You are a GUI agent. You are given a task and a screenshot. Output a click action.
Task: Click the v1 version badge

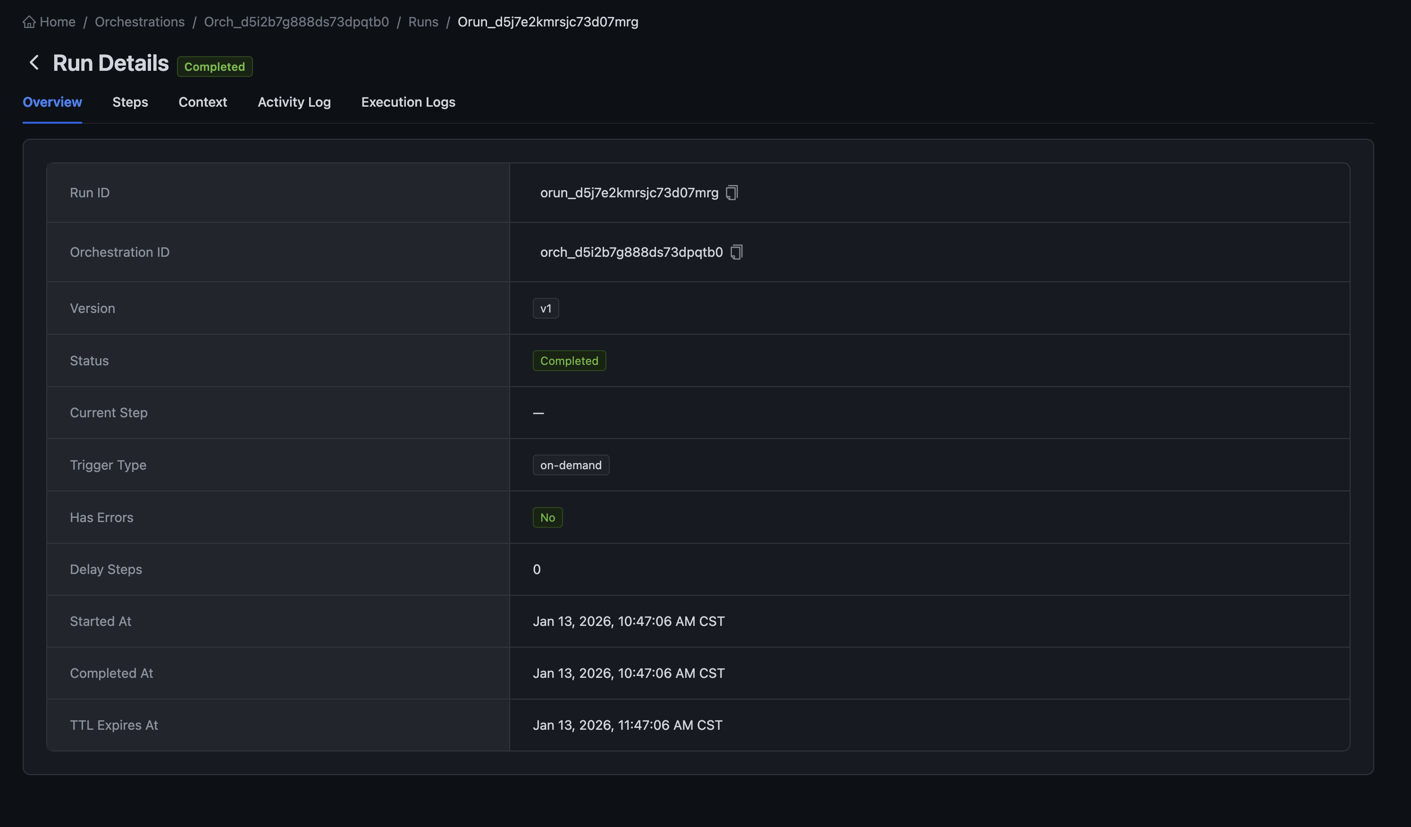[546, 309]
